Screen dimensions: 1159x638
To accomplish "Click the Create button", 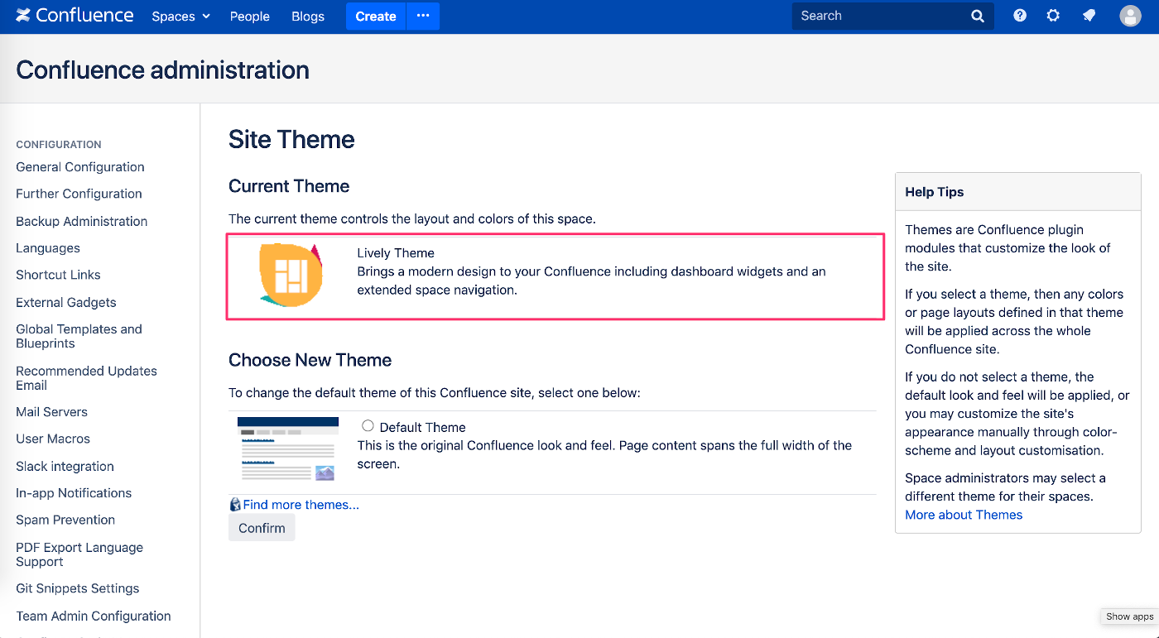I will (376, 17).
